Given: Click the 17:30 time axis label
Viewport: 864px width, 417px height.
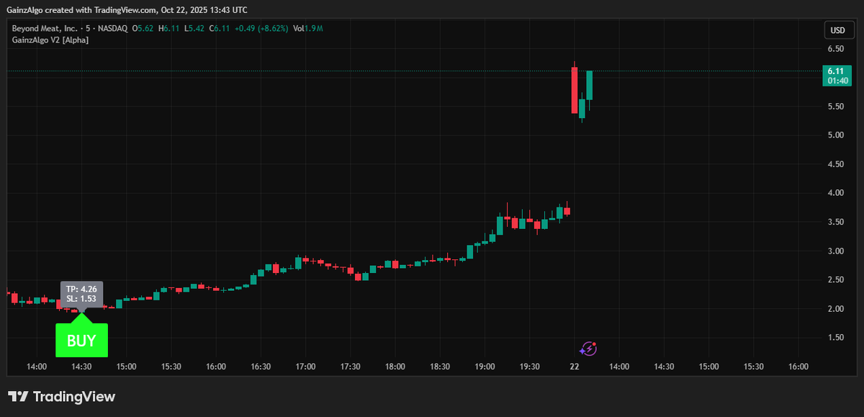Looking at the screenshot, I should coord(350,367).
